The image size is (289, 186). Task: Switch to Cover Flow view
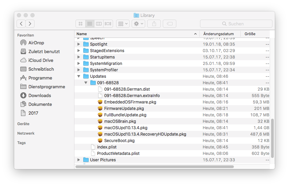[x=108, y=24]
